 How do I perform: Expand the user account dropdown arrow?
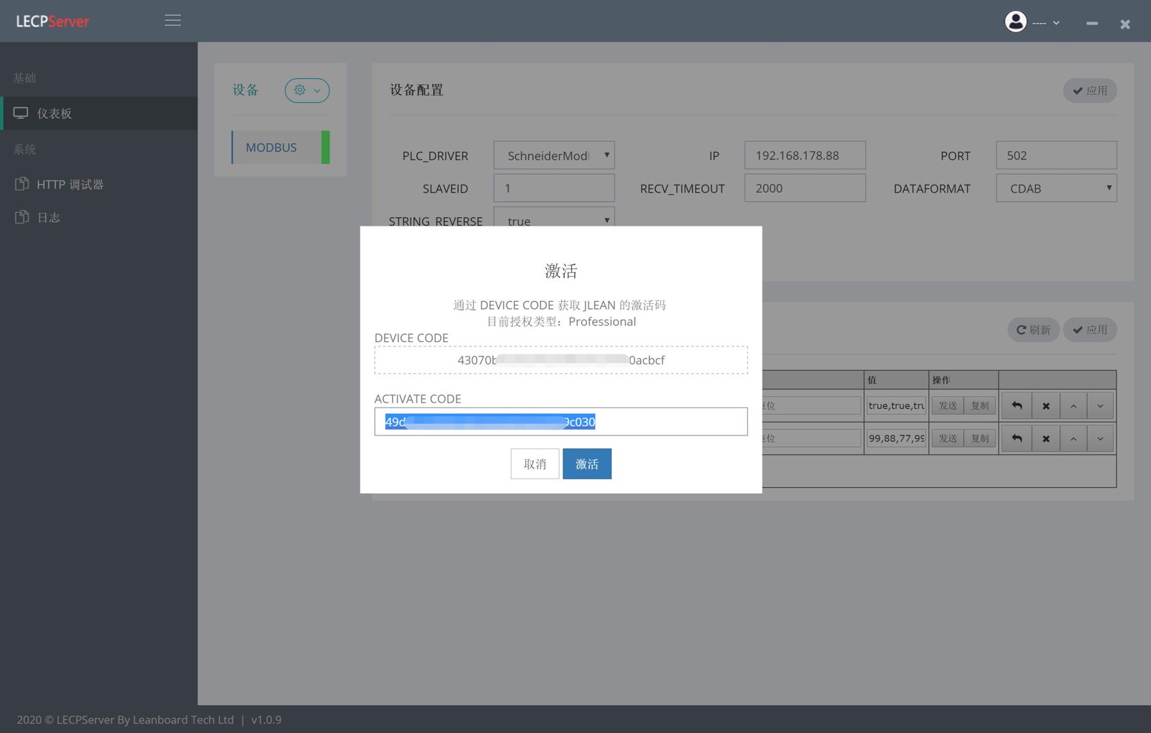(x=1056, y=23)
